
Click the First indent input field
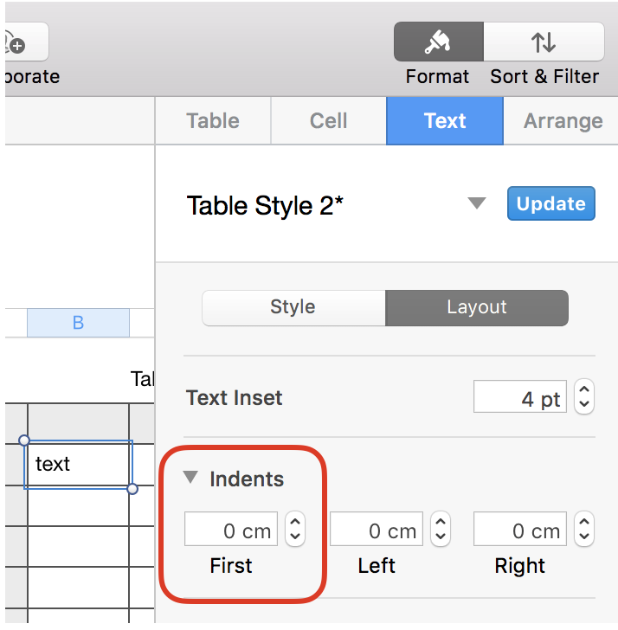(x=231, y=530)
